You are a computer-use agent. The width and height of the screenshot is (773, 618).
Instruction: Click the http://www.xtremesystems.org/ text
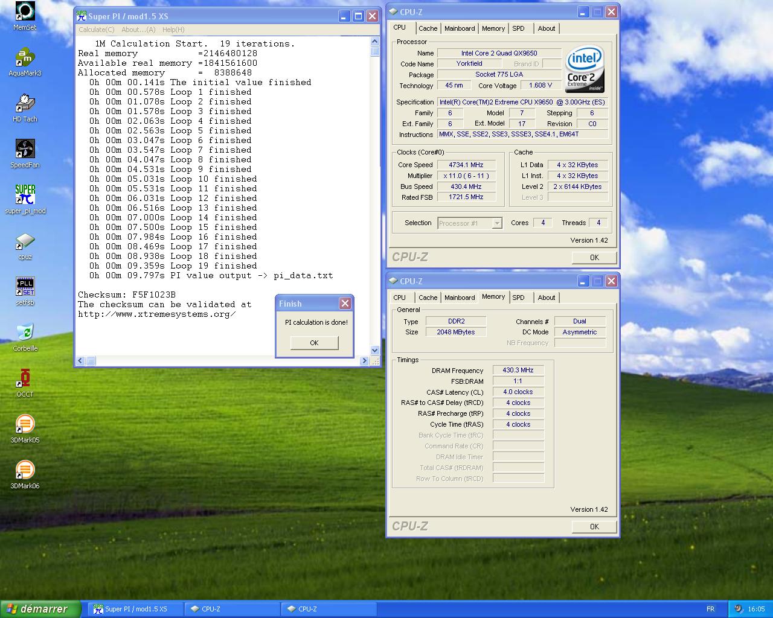(157, 314)
